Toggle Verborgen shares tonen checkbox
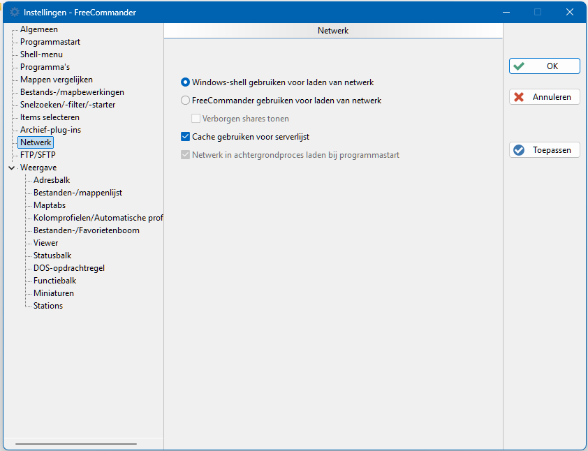This screenshot has width=588, height=451. 196,119
